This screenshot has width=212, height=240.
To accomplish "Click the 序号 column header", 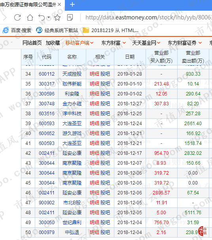I will point(28,57).
